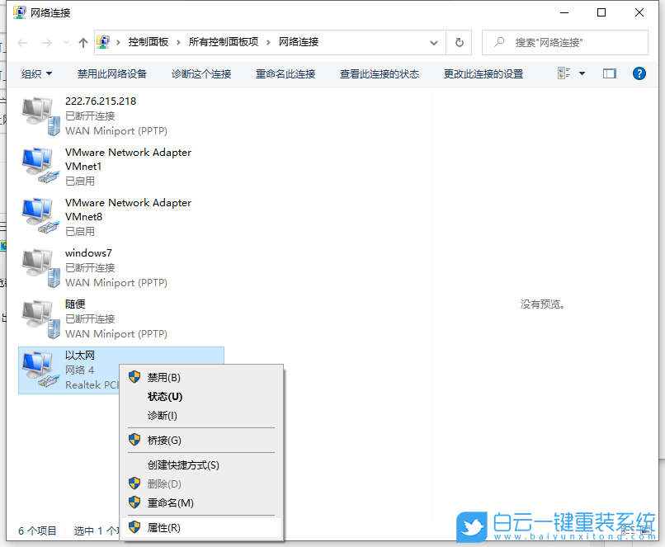Select the 222.76.215.218 connection icon
Viewport: 665px width, 547px height.
point(37,115)
